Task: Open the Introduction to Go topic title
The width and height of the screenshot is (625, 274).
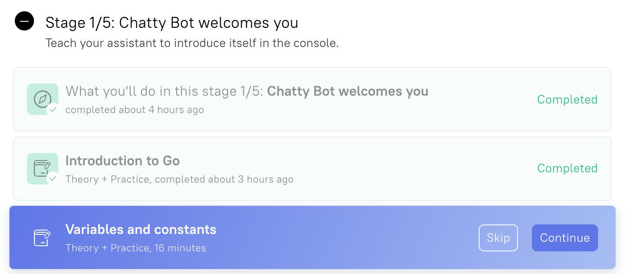Action: 122,161
